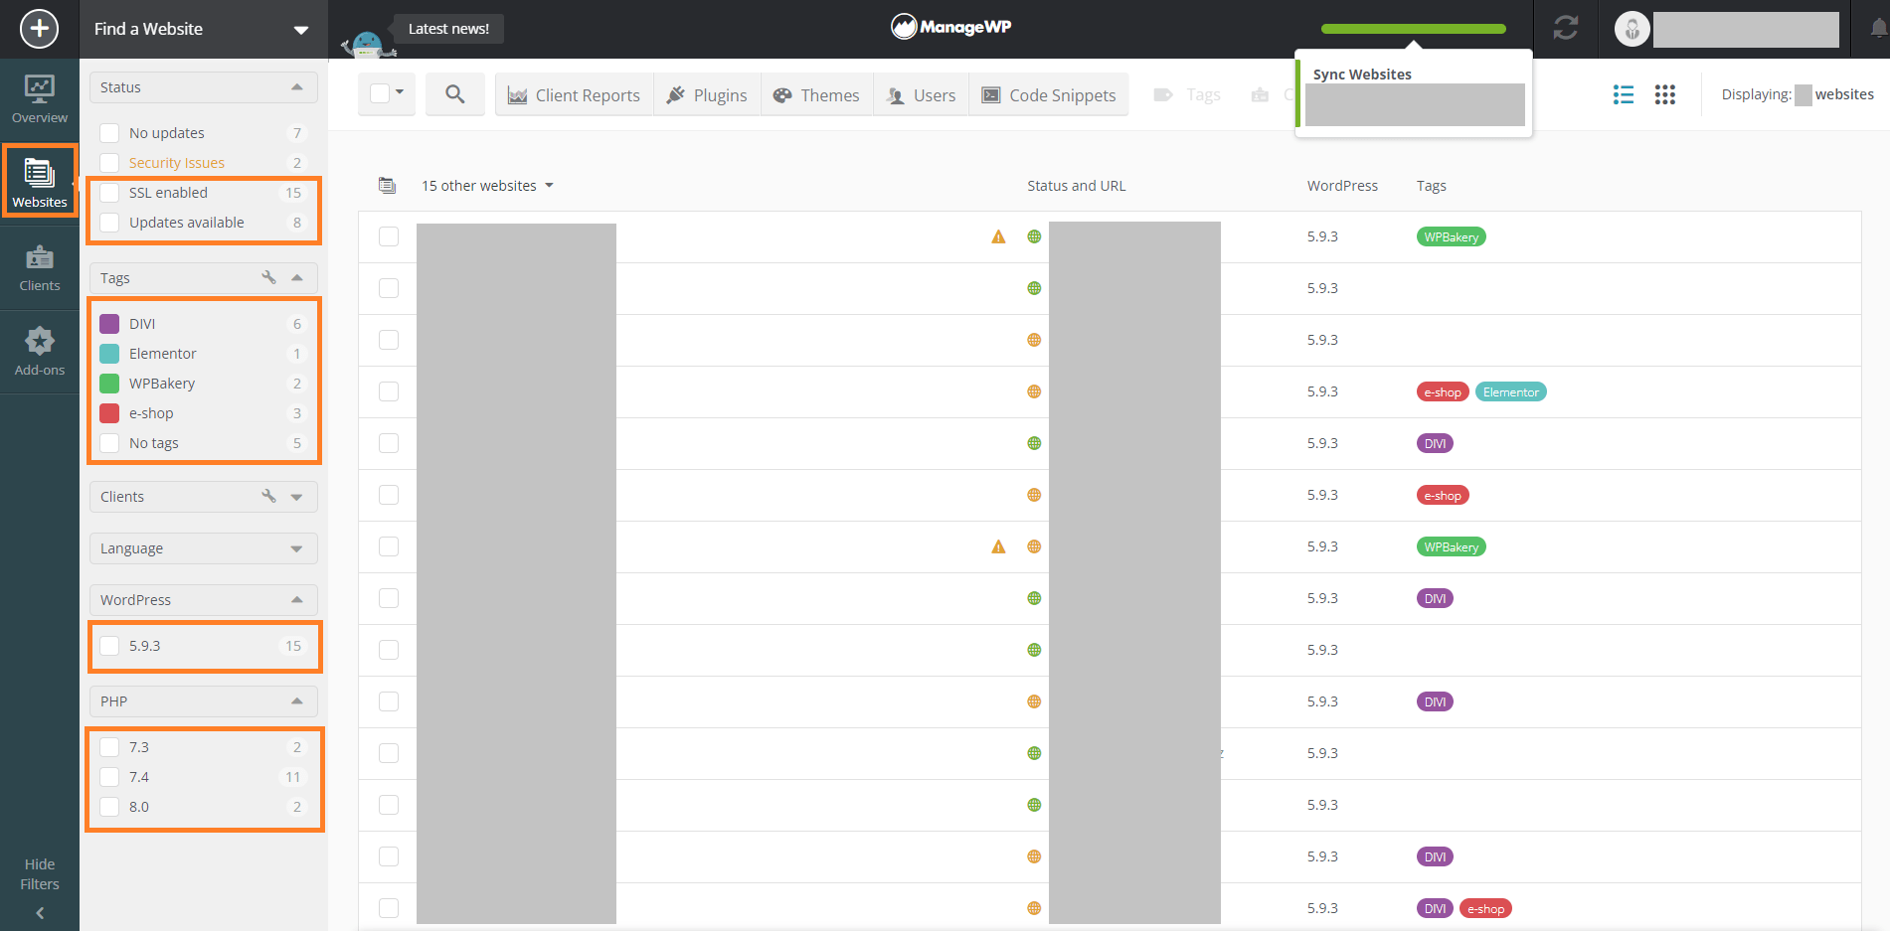Open the Overview section
1890x931 pixels.
coord(40,99)
